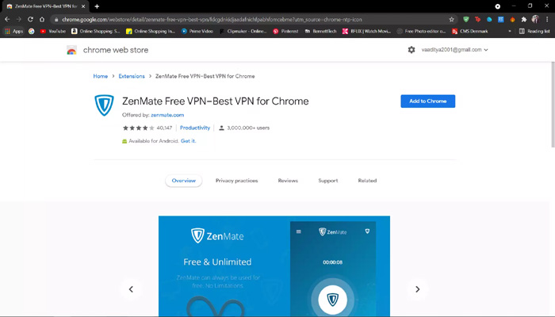View site info lock icon
The image size is (555, 317).
pyautogui.click(x=56, y=20)
